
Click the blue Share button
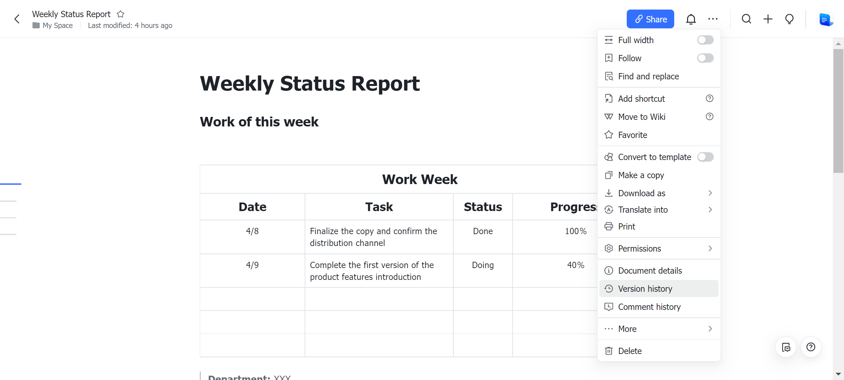[x=650, y=19]
